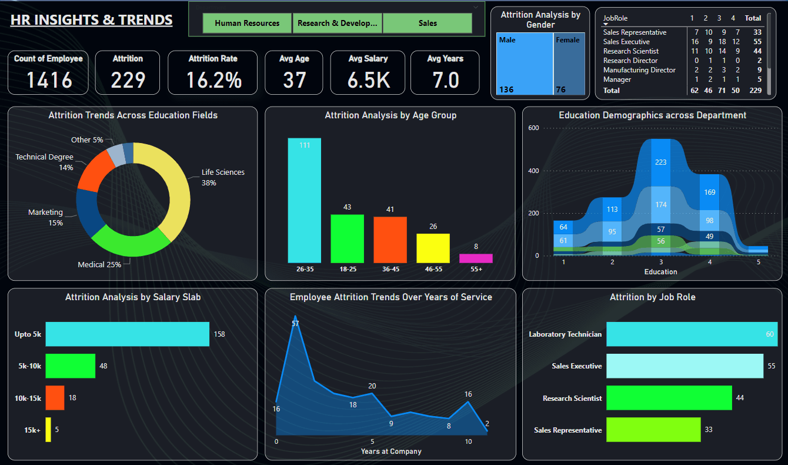Viewport: 788px width, 465px height.
Task: Click the HR INSIGHTS & TRENDS title
Action: coord(91,19)
